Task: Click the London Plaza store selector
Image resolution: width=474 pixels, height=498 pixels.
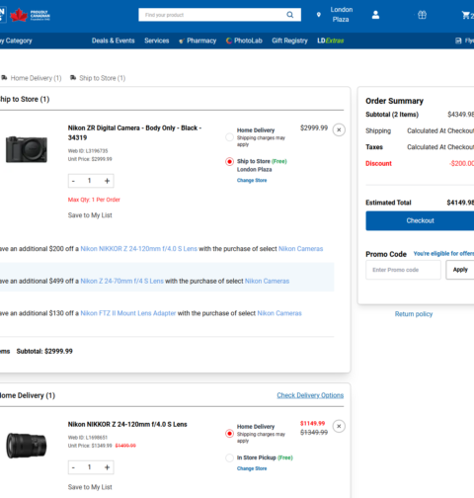Action: (x=342, y=15)
